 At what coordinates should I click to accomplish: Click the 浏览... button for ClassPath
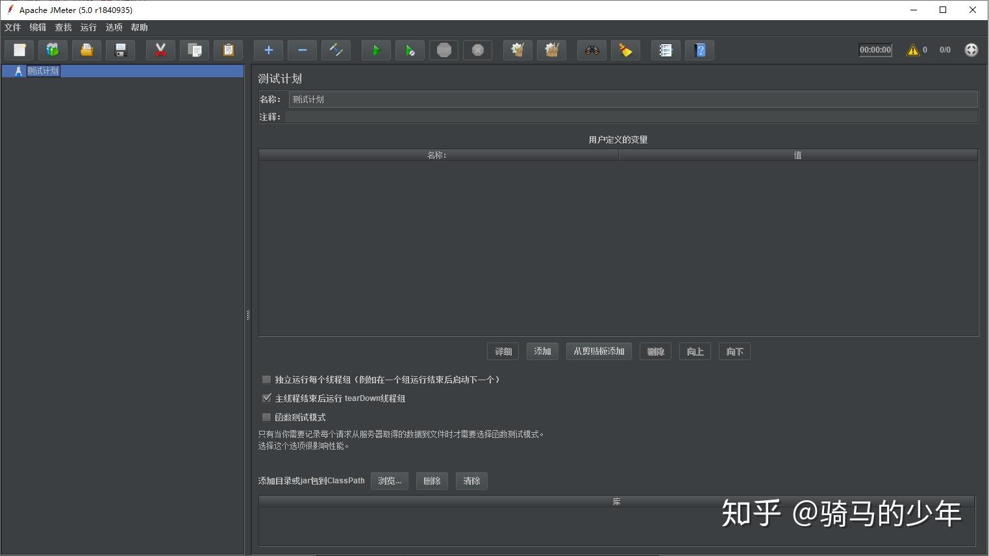tap(389, 481)
